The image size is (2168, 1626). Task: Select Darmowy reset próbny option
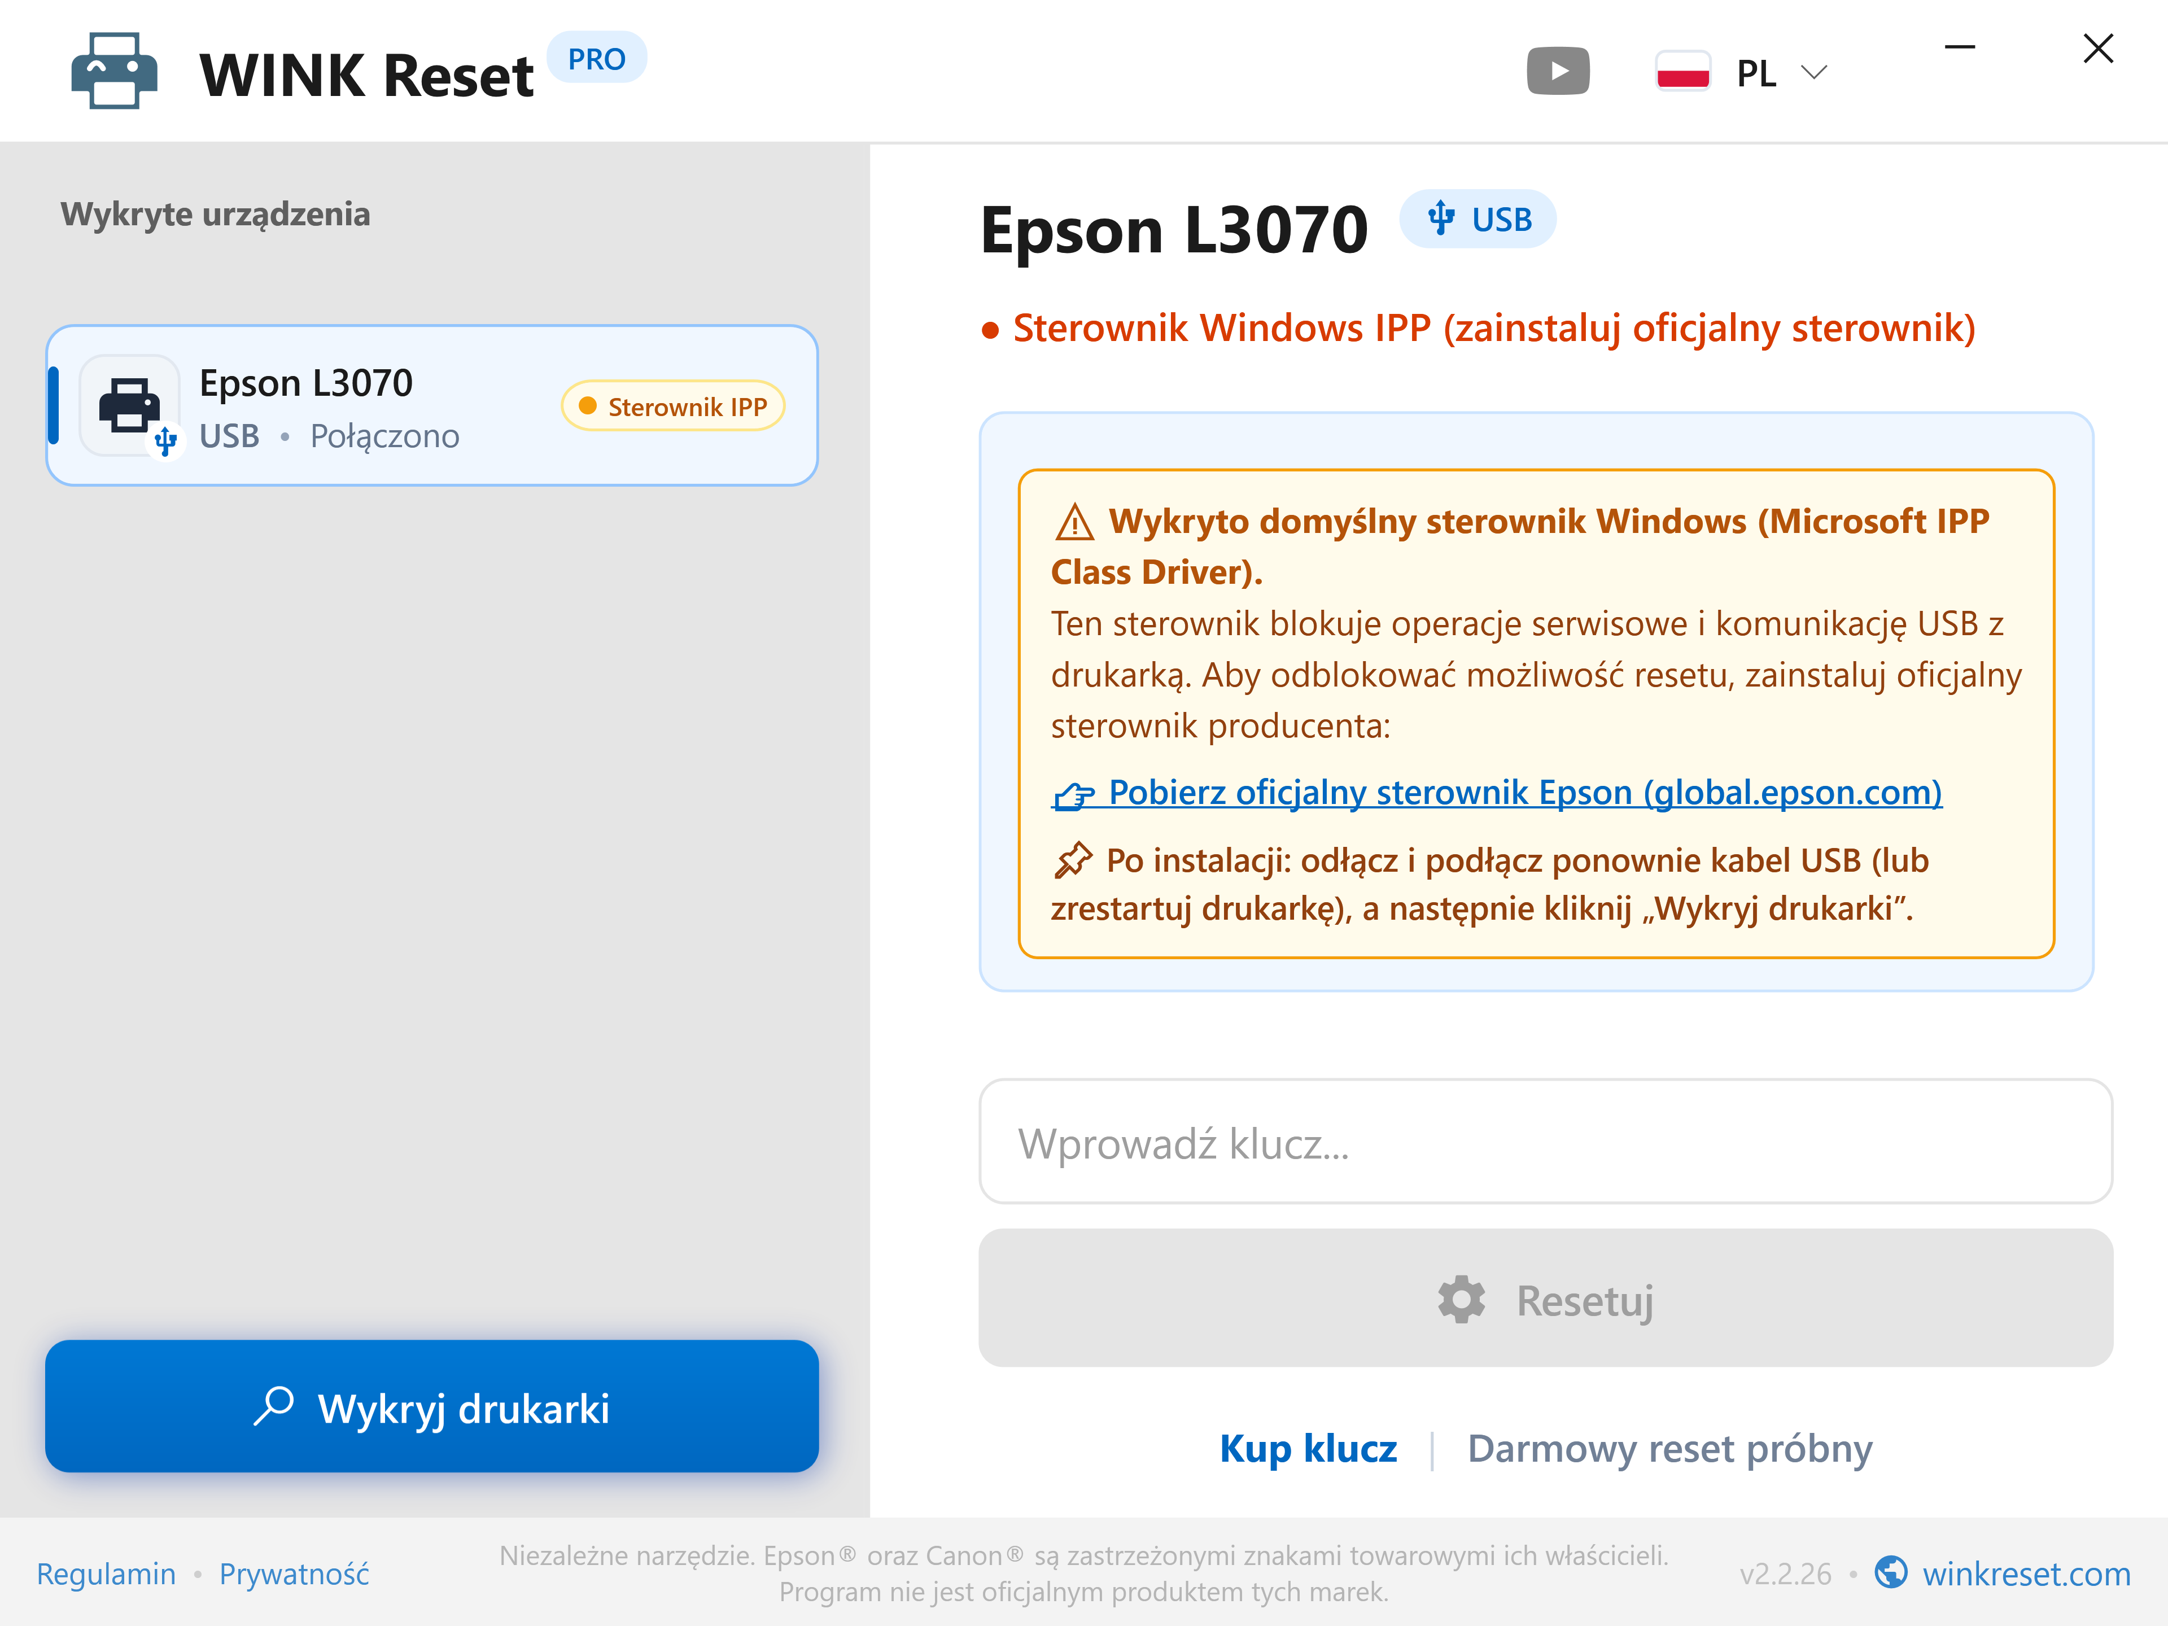[x=1669, y=1449]
